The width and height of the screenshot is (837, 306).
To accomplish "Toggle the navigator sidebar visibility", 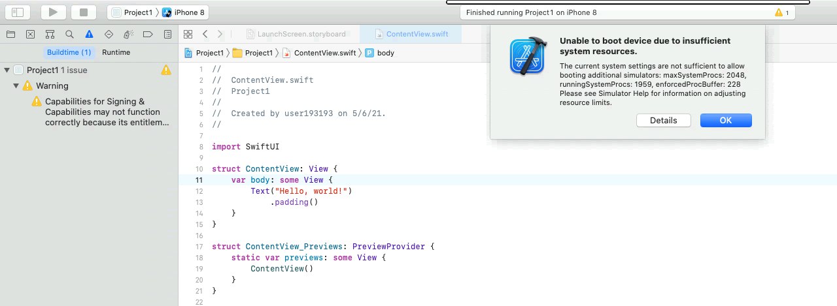I will click(x=18, y=12).
